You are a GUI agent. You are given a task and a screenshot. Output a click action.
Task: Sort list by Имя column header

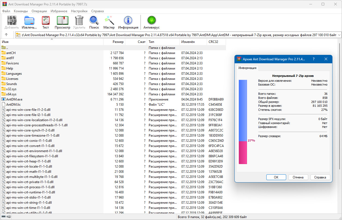(5, 42)
